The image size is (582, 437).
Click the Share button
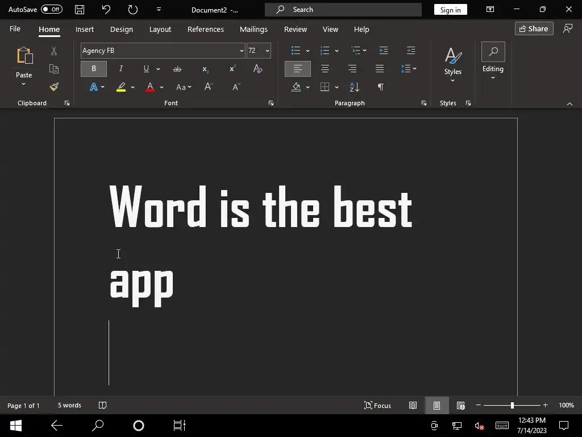(x=534, y=28)
